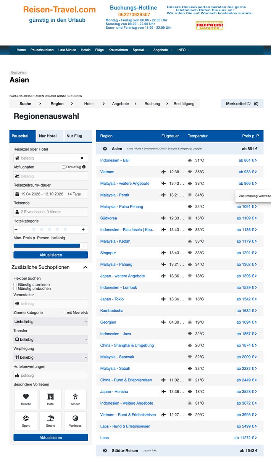271x458 pixels.
Task: Open the Zimmerkategorie dropdown
Action: [50, 322]
